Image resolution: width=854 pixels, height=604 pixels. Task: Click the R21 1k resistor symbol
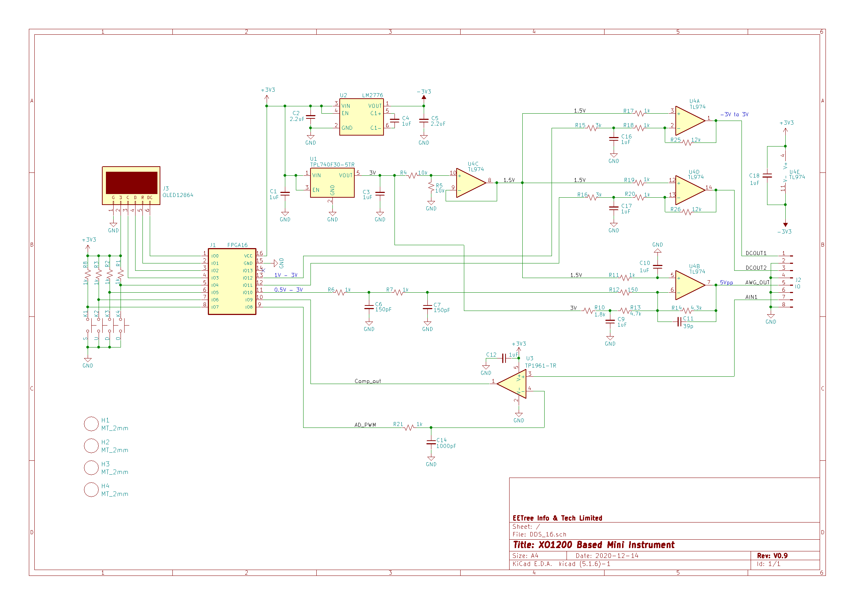409,428
